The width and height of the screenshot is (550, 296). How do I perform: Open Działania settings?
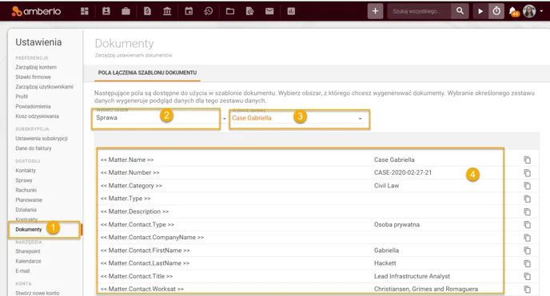tap(26, 210)
